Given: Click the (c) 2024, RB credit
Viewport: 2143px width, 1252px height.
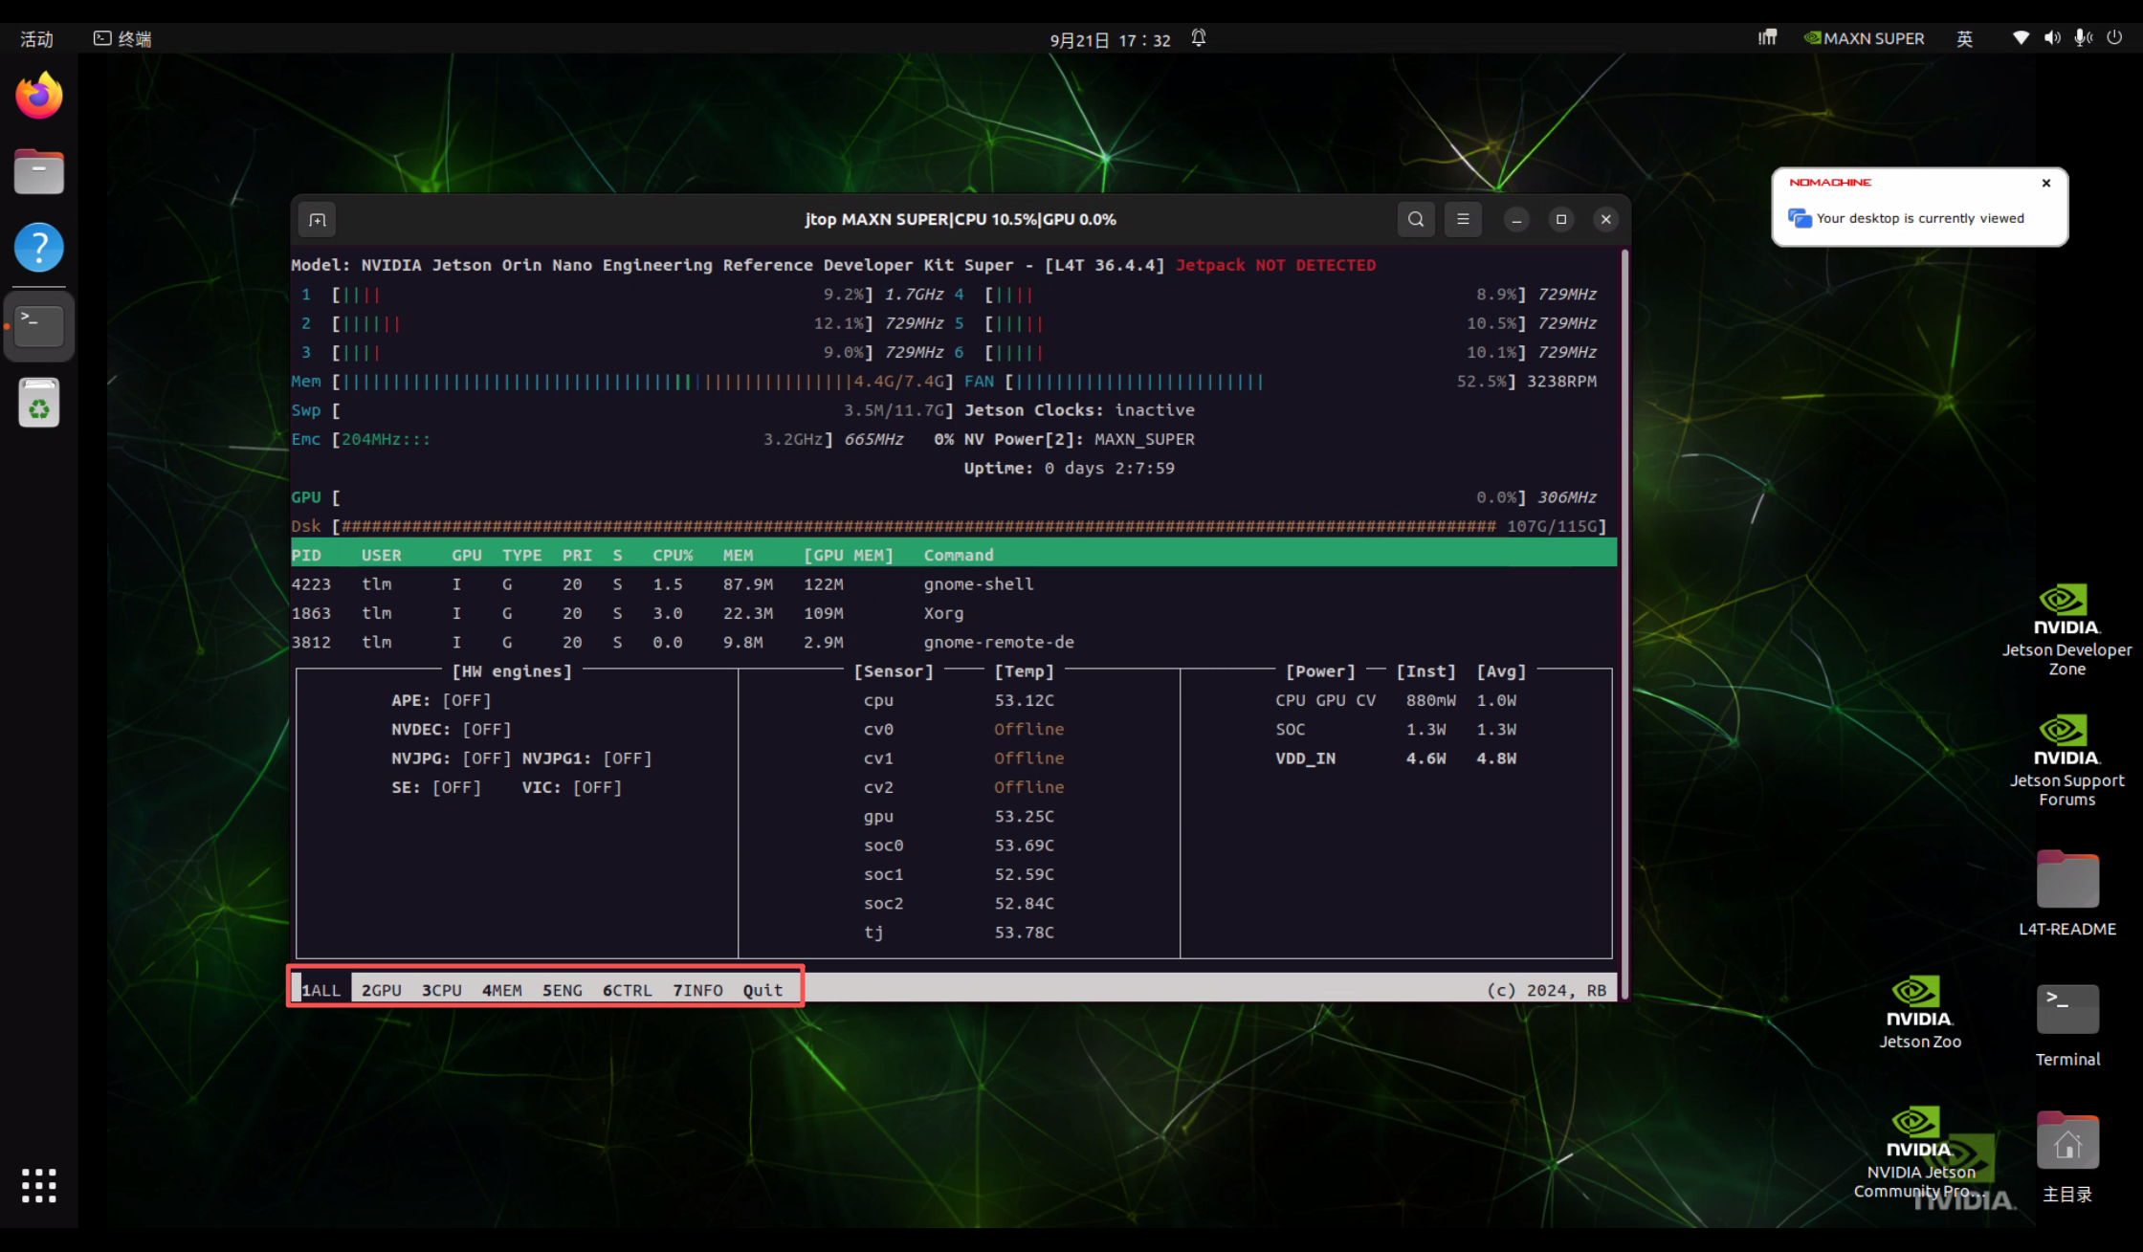Looking at the screenshot, I should click(1546, 990).
